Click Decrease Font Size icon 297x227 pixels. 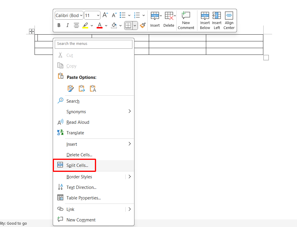[114, 15]
